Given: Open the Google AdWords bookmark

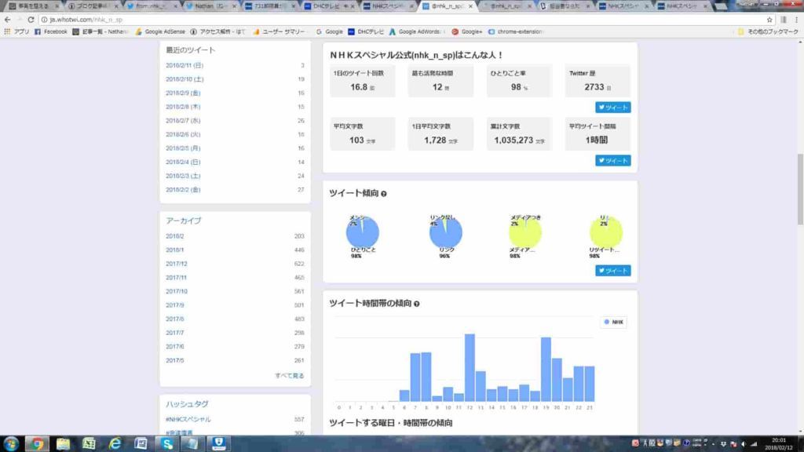Looking at the screenshot, I should 416,31.
